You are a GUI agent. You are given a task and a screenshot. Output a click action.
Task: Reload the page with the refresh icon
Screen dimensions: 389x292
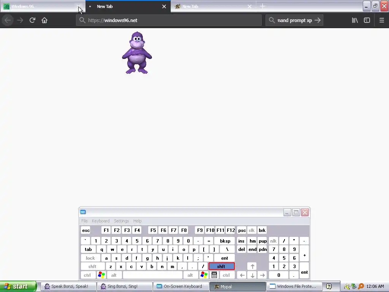tap(32, 20)
